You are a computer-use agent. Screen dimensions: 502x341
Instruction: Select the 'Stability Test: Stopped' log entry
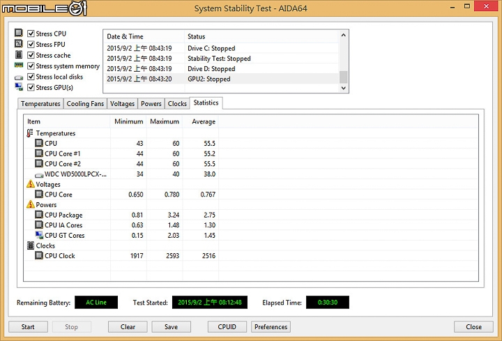(222, 59)
